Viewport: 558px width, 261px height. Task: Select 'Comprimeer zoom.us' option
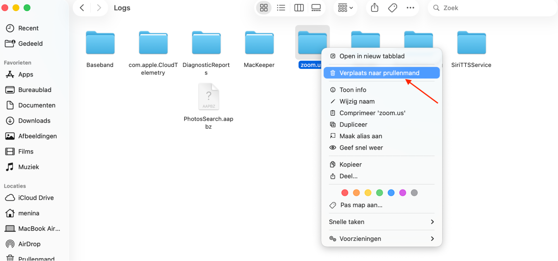(x=372, y=113)
